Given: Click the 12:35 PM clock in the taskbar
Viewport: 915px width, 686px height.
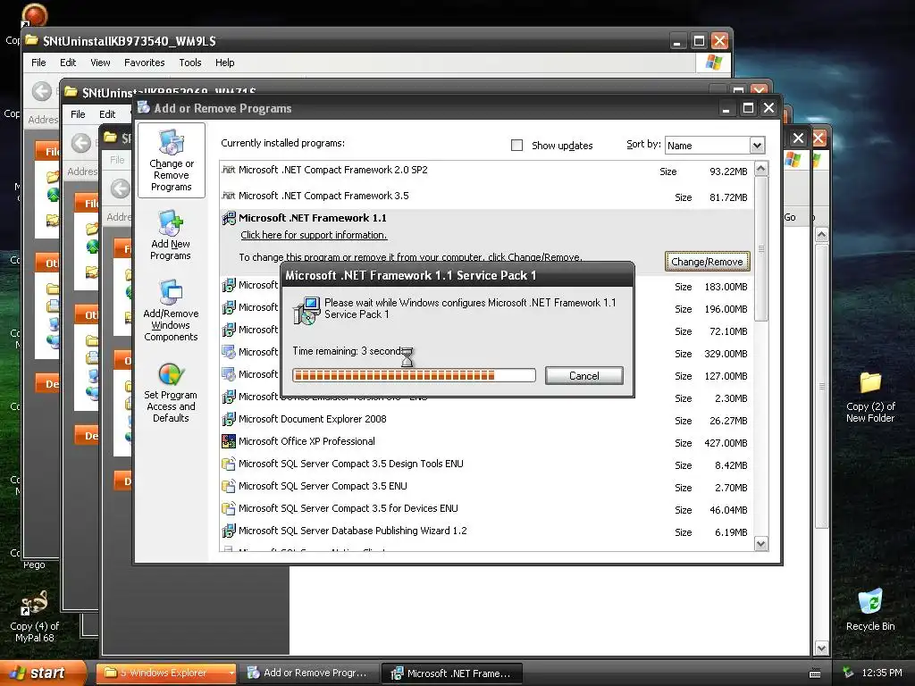Looking at the screenshot, I should tap(881, 673).
